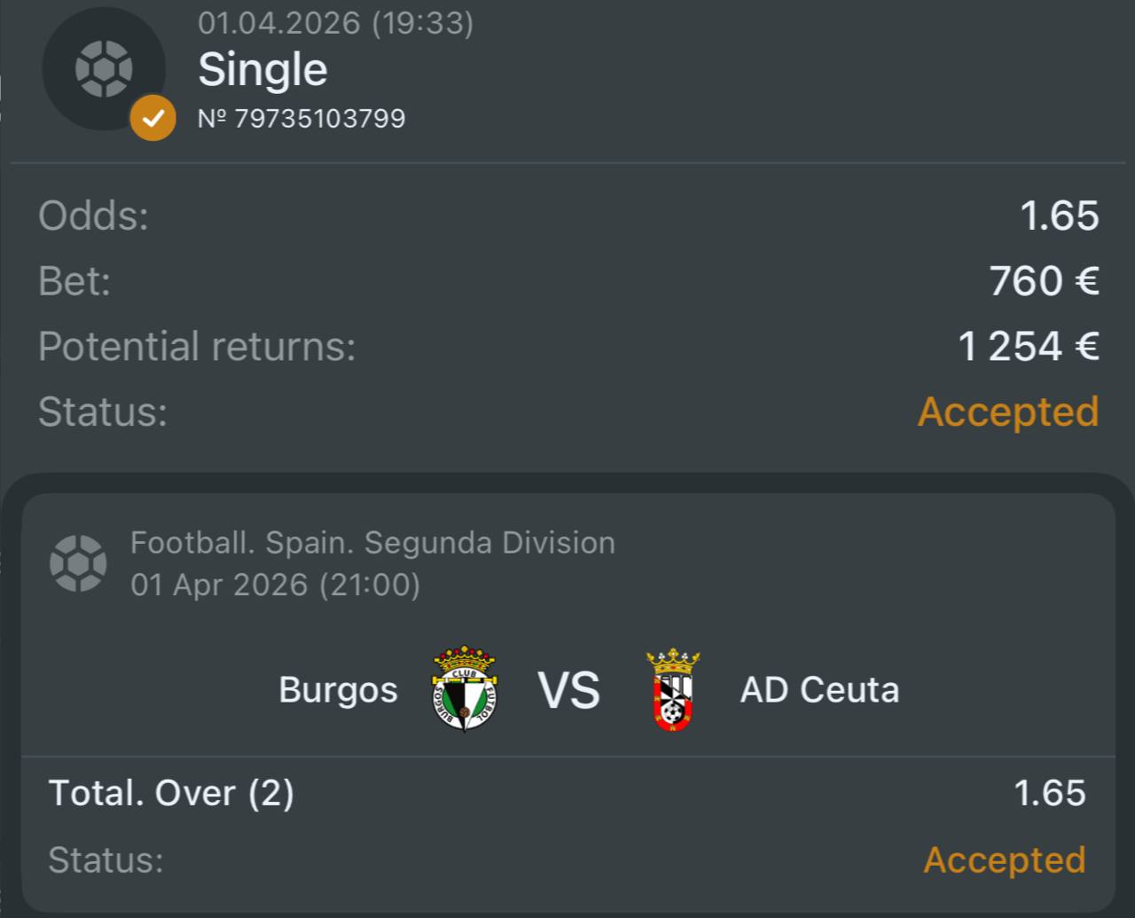Open the Football. Spain. Segunda Division league text
The height and width of the screenshot is (918, 1135).
pos(372,542)
